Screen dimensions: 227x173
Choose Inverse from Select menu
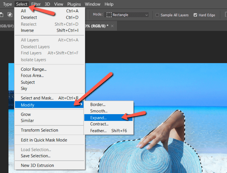(x=27, y=30)
